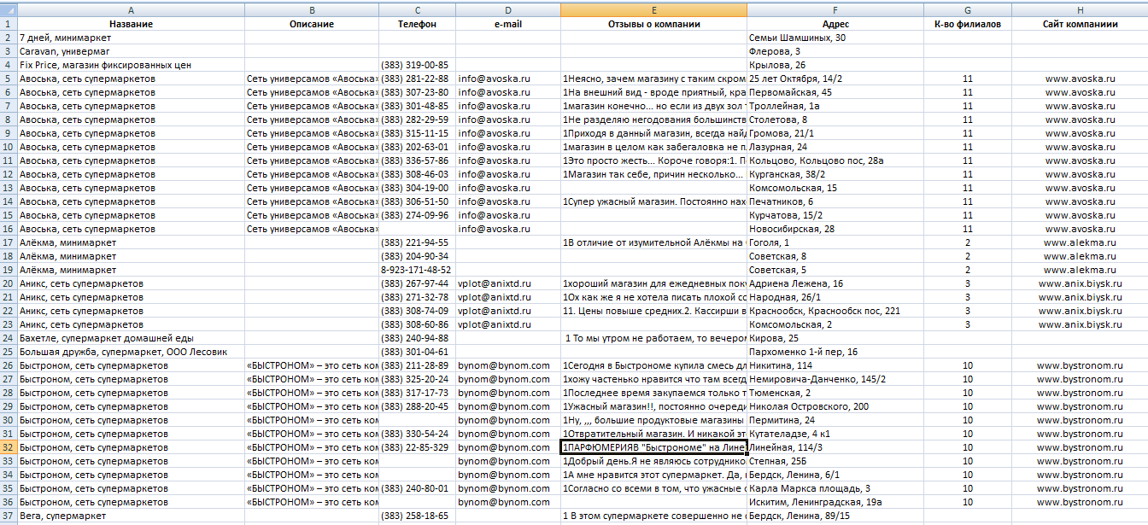Viewport: 1148px width, 525px height.
Task: Select address cell 'Николая Островского, 200'
Action: pos(835,406)
